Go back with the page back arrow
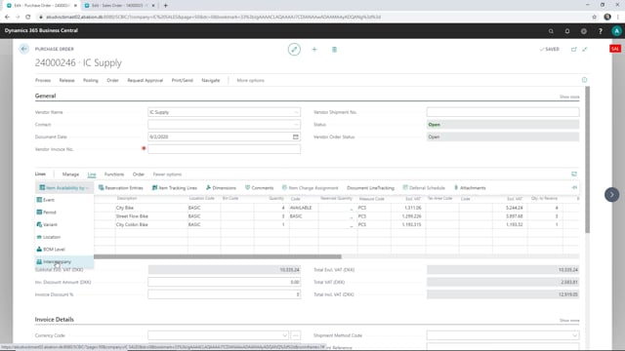The image size is (625, 351). pos(23,49)
